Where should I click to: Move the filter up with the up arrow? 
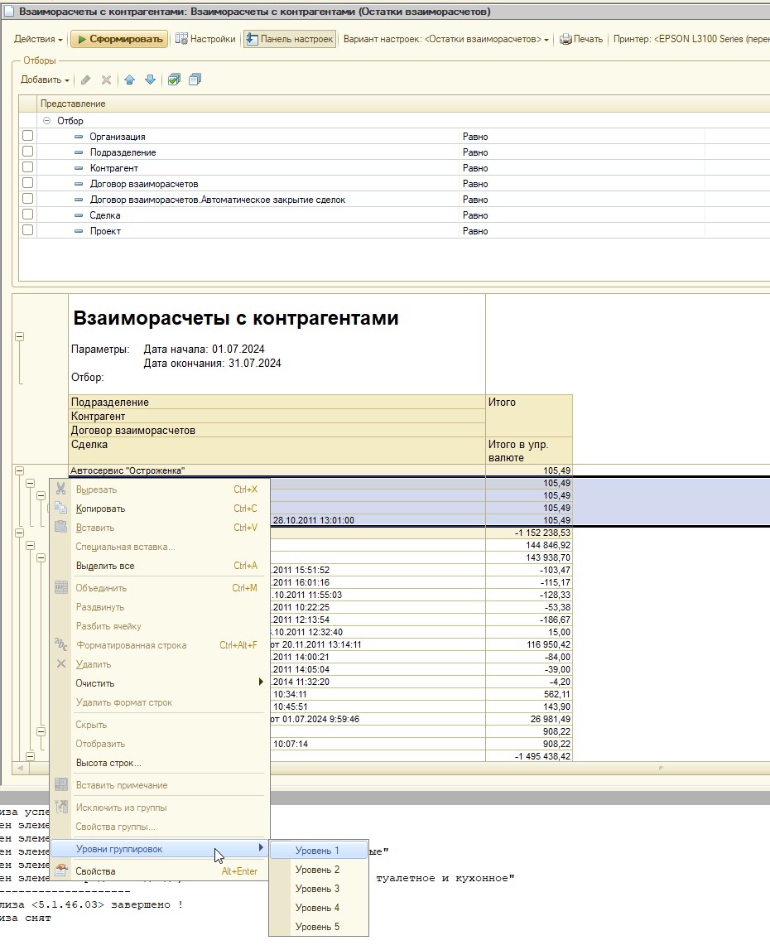tap(130, 80)
